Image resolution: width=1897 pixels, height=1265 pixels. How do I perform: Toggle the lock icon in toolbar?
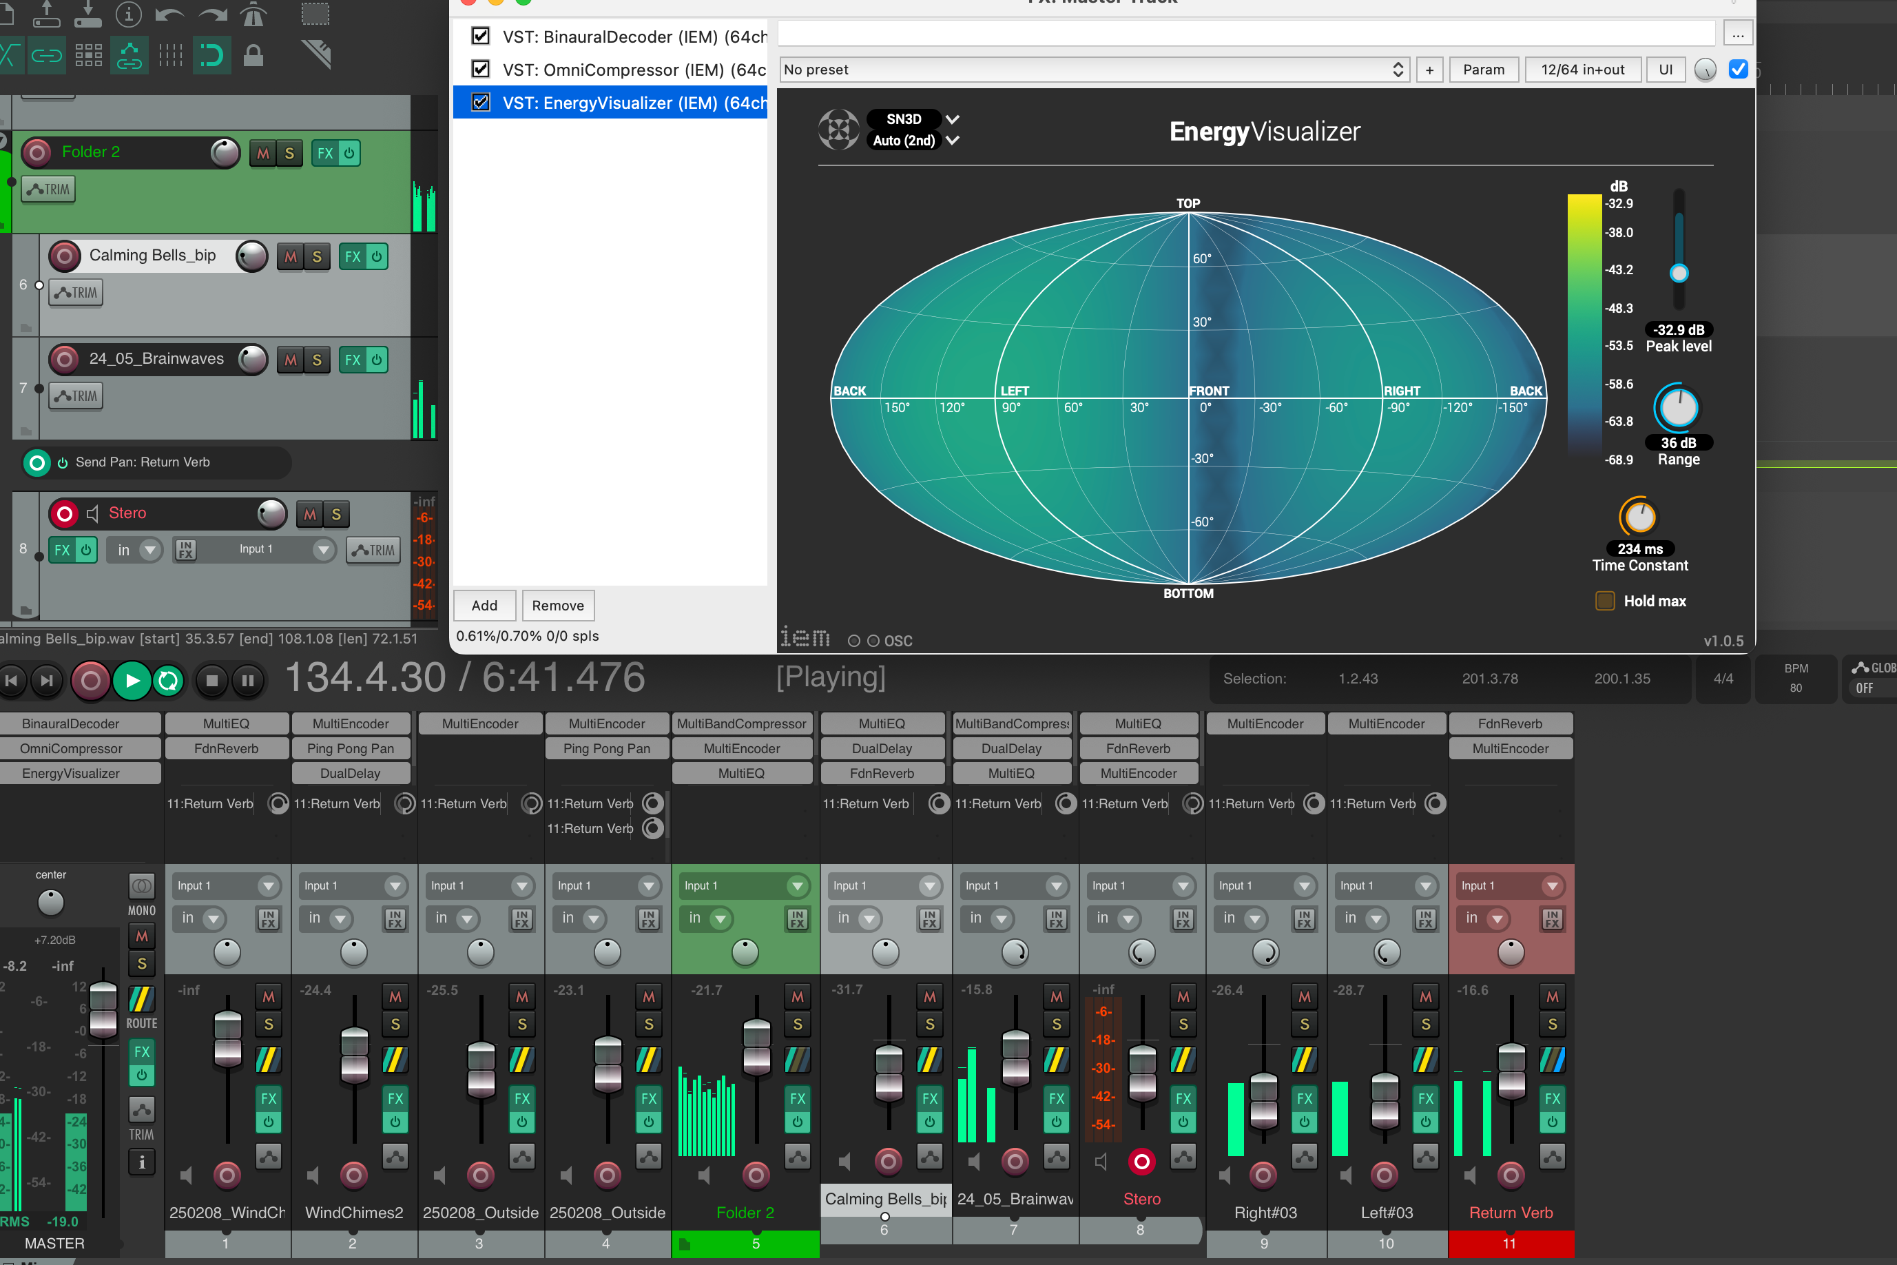(253, 55)
